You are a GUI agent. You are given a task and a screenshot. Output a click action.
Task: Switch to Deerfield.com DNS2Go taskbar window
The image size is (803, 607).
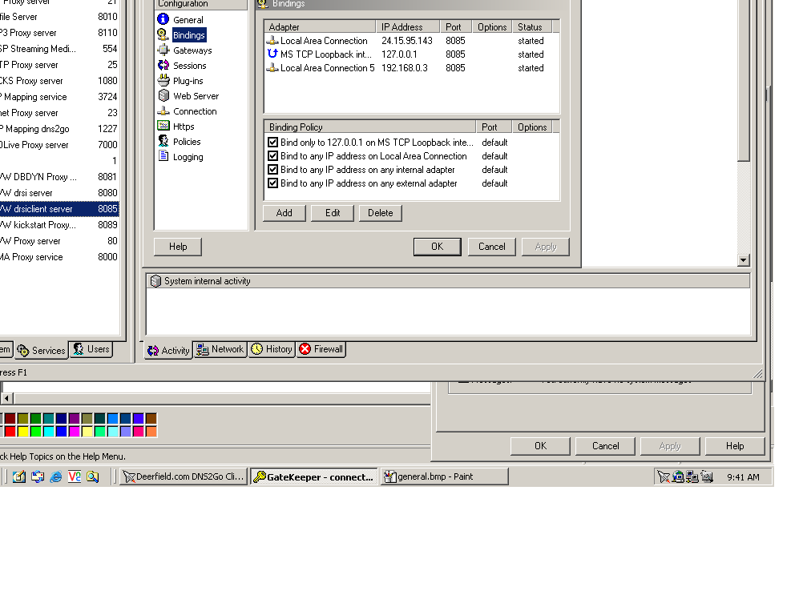pos(184,476)
